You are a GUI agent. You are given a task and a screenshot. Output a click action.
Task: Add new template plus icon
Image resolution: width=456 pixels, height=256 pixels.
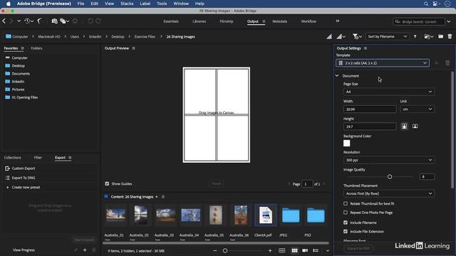pyautogui.click(x=436, y=63)
